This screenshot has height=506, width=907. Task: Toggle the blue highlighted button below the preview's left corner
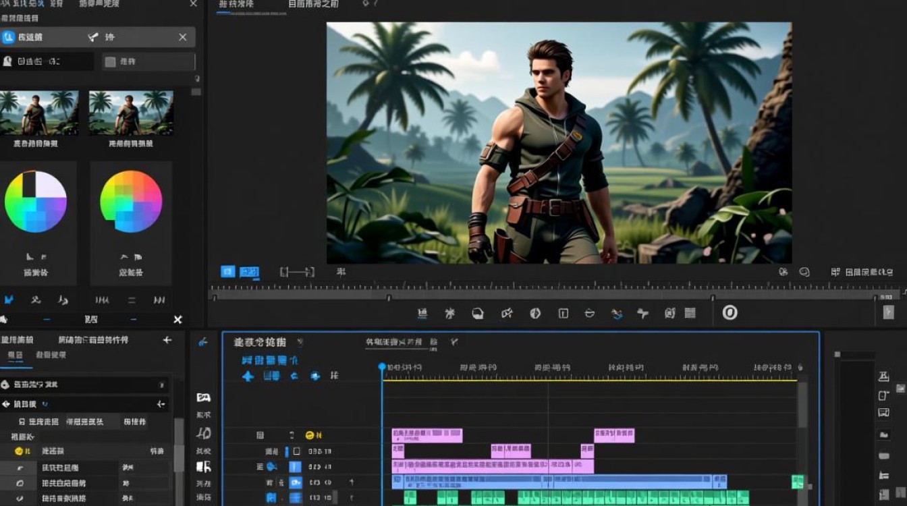point(228,272)
